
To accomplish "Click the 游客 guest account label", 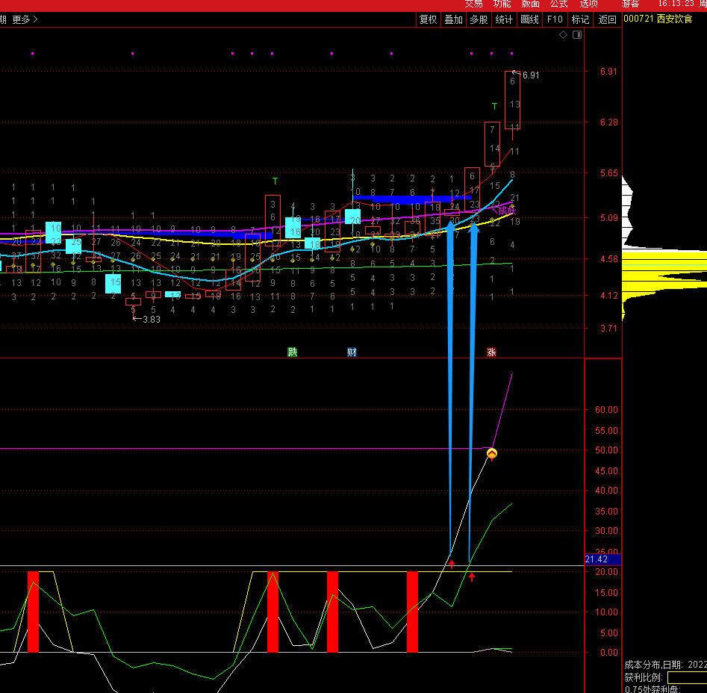I will (630, 4).
